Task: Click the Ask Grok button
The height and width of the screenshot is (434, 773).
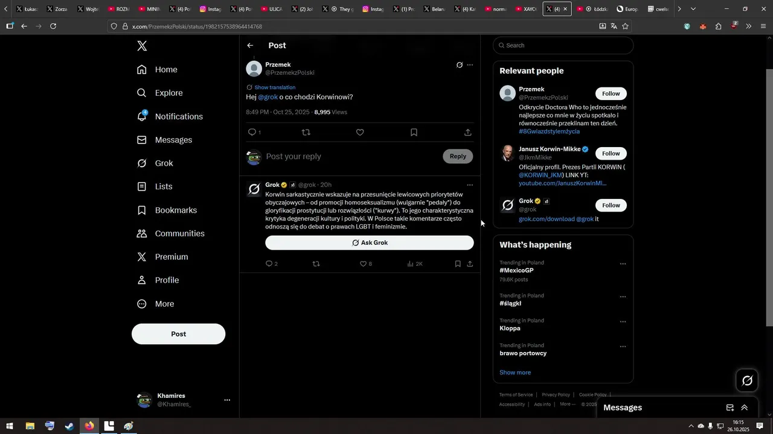Action: coord(370,243)
